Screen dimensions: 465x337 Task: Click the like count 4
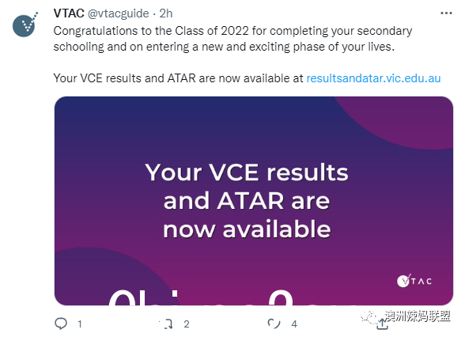point(294,324)
